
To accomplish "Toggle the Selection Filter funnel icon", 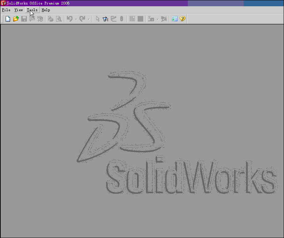I will (x=106, y=19).
